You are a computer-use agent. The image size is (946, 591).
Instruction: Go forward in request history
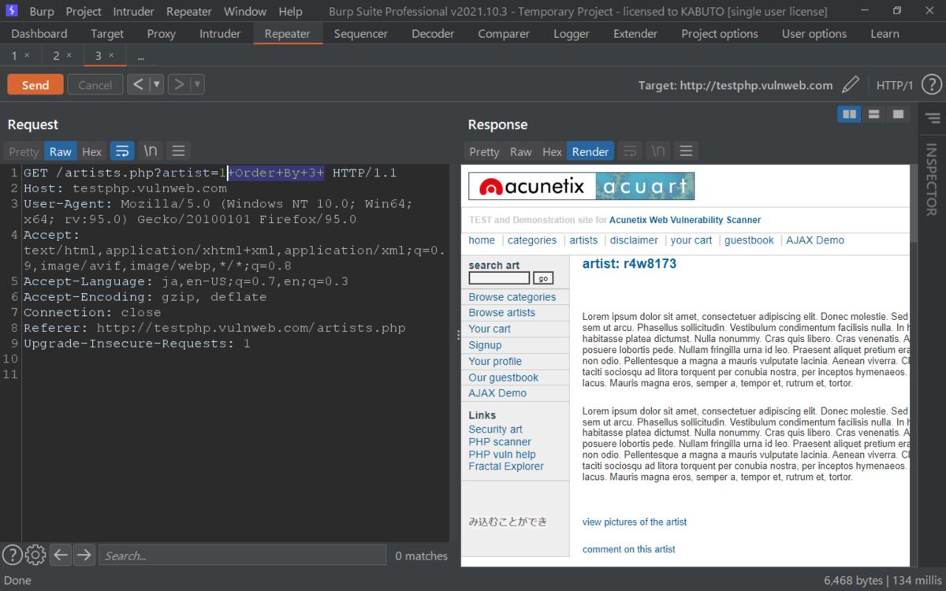pyautogui.click(x=180, y=84)
